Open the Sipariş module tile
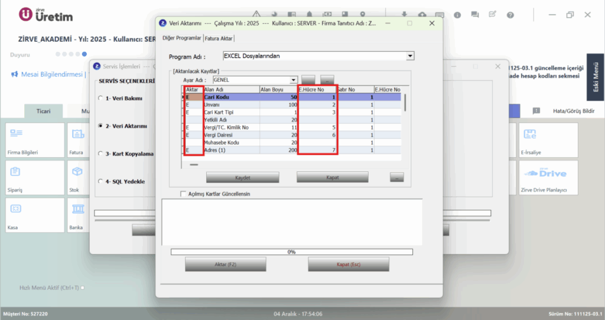Viewport: 605px width, 320px height. pyautogui.click(x=35, y=178)
